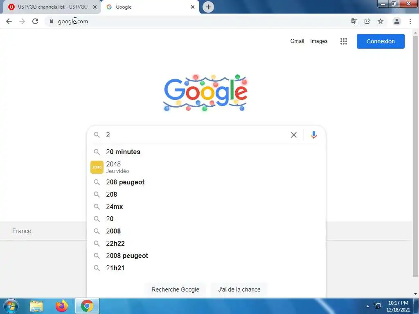Image resolution: width=419 pixels, height=314 pixels.
Task: Choose the '20' suggestion
Action: coord(206,219)
